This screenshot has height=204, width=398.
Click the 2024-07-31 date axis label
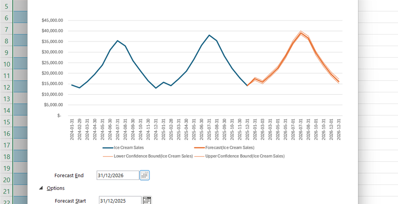click(x=118, y=129)
